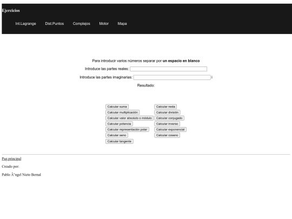Focus the partes reales input field
The height and width of the screenshot is (219, 292).
[x=168, y=69]
